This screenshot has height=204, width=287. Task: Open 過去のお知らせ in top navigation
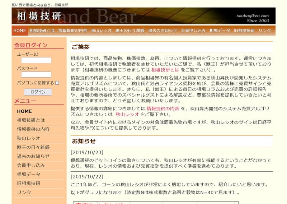(163, 31)
